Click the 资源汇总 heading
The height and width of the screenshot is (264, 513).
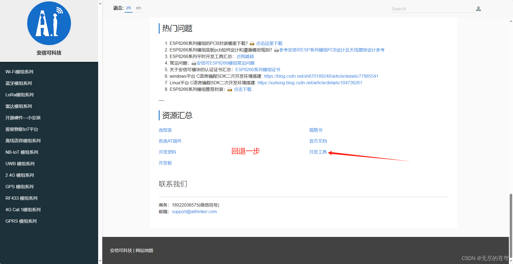[x=177, y=115]
